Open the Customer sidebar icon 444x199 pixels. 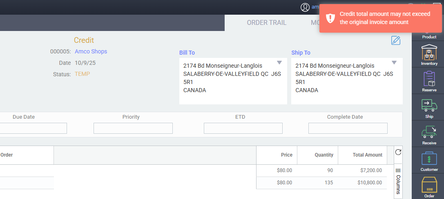[429, 160]
